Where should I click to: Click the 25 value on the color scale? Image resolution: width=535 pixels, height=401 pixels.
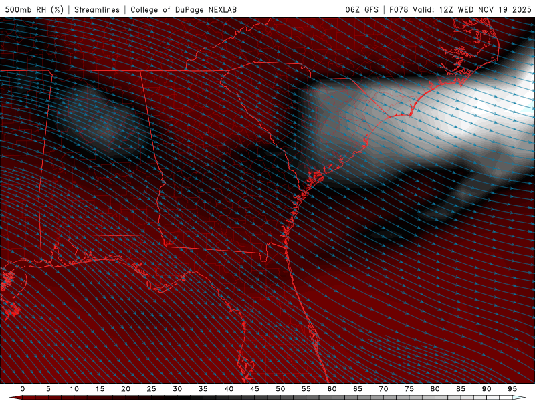point(151,389)
